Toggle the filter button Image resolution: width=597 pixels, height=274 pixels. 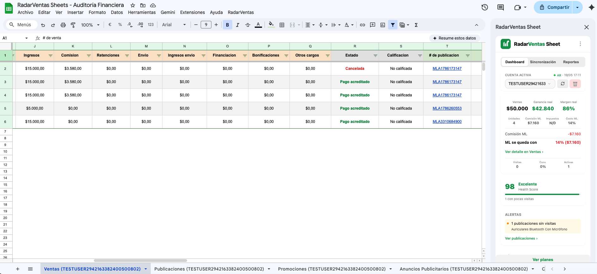[393, 25]
